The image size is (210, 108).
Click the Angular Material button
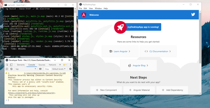139,90
